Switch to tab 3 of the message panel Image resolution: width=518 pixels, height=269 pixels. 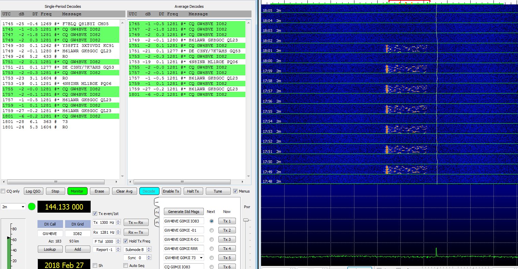point(157,223)
